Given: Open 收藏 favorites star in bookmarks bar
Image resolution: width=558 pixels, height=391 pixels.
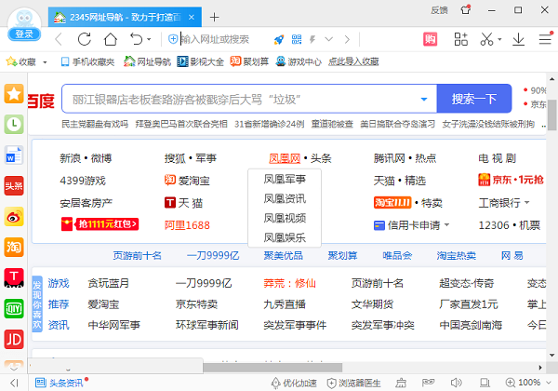Looking at the screenshot, I should coord(21,62).
